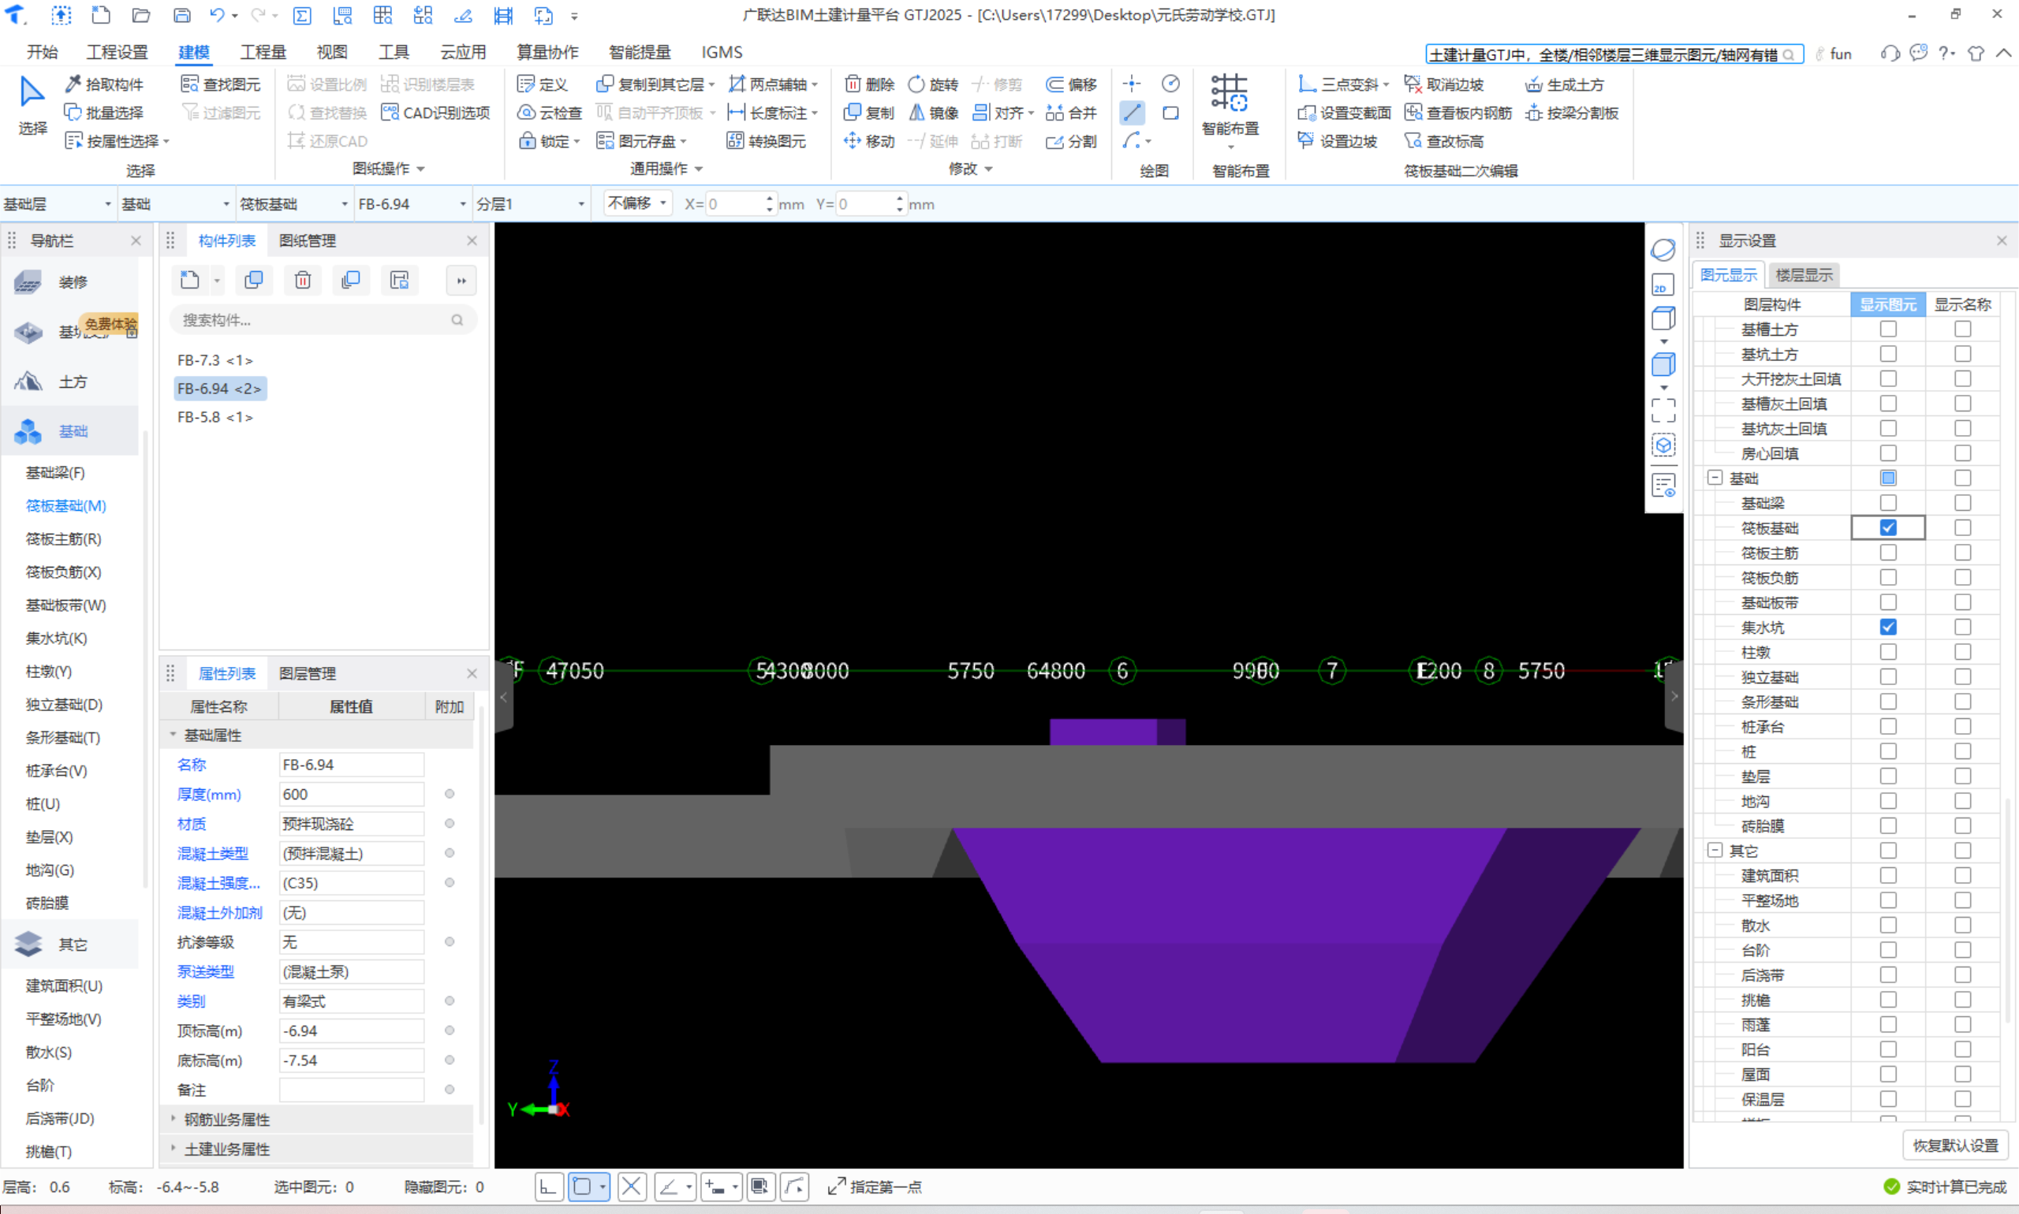Collapse the 其它 tree group in display settings
This screenshot has height=1214, width=2019.
click(x=1715, y=850)
